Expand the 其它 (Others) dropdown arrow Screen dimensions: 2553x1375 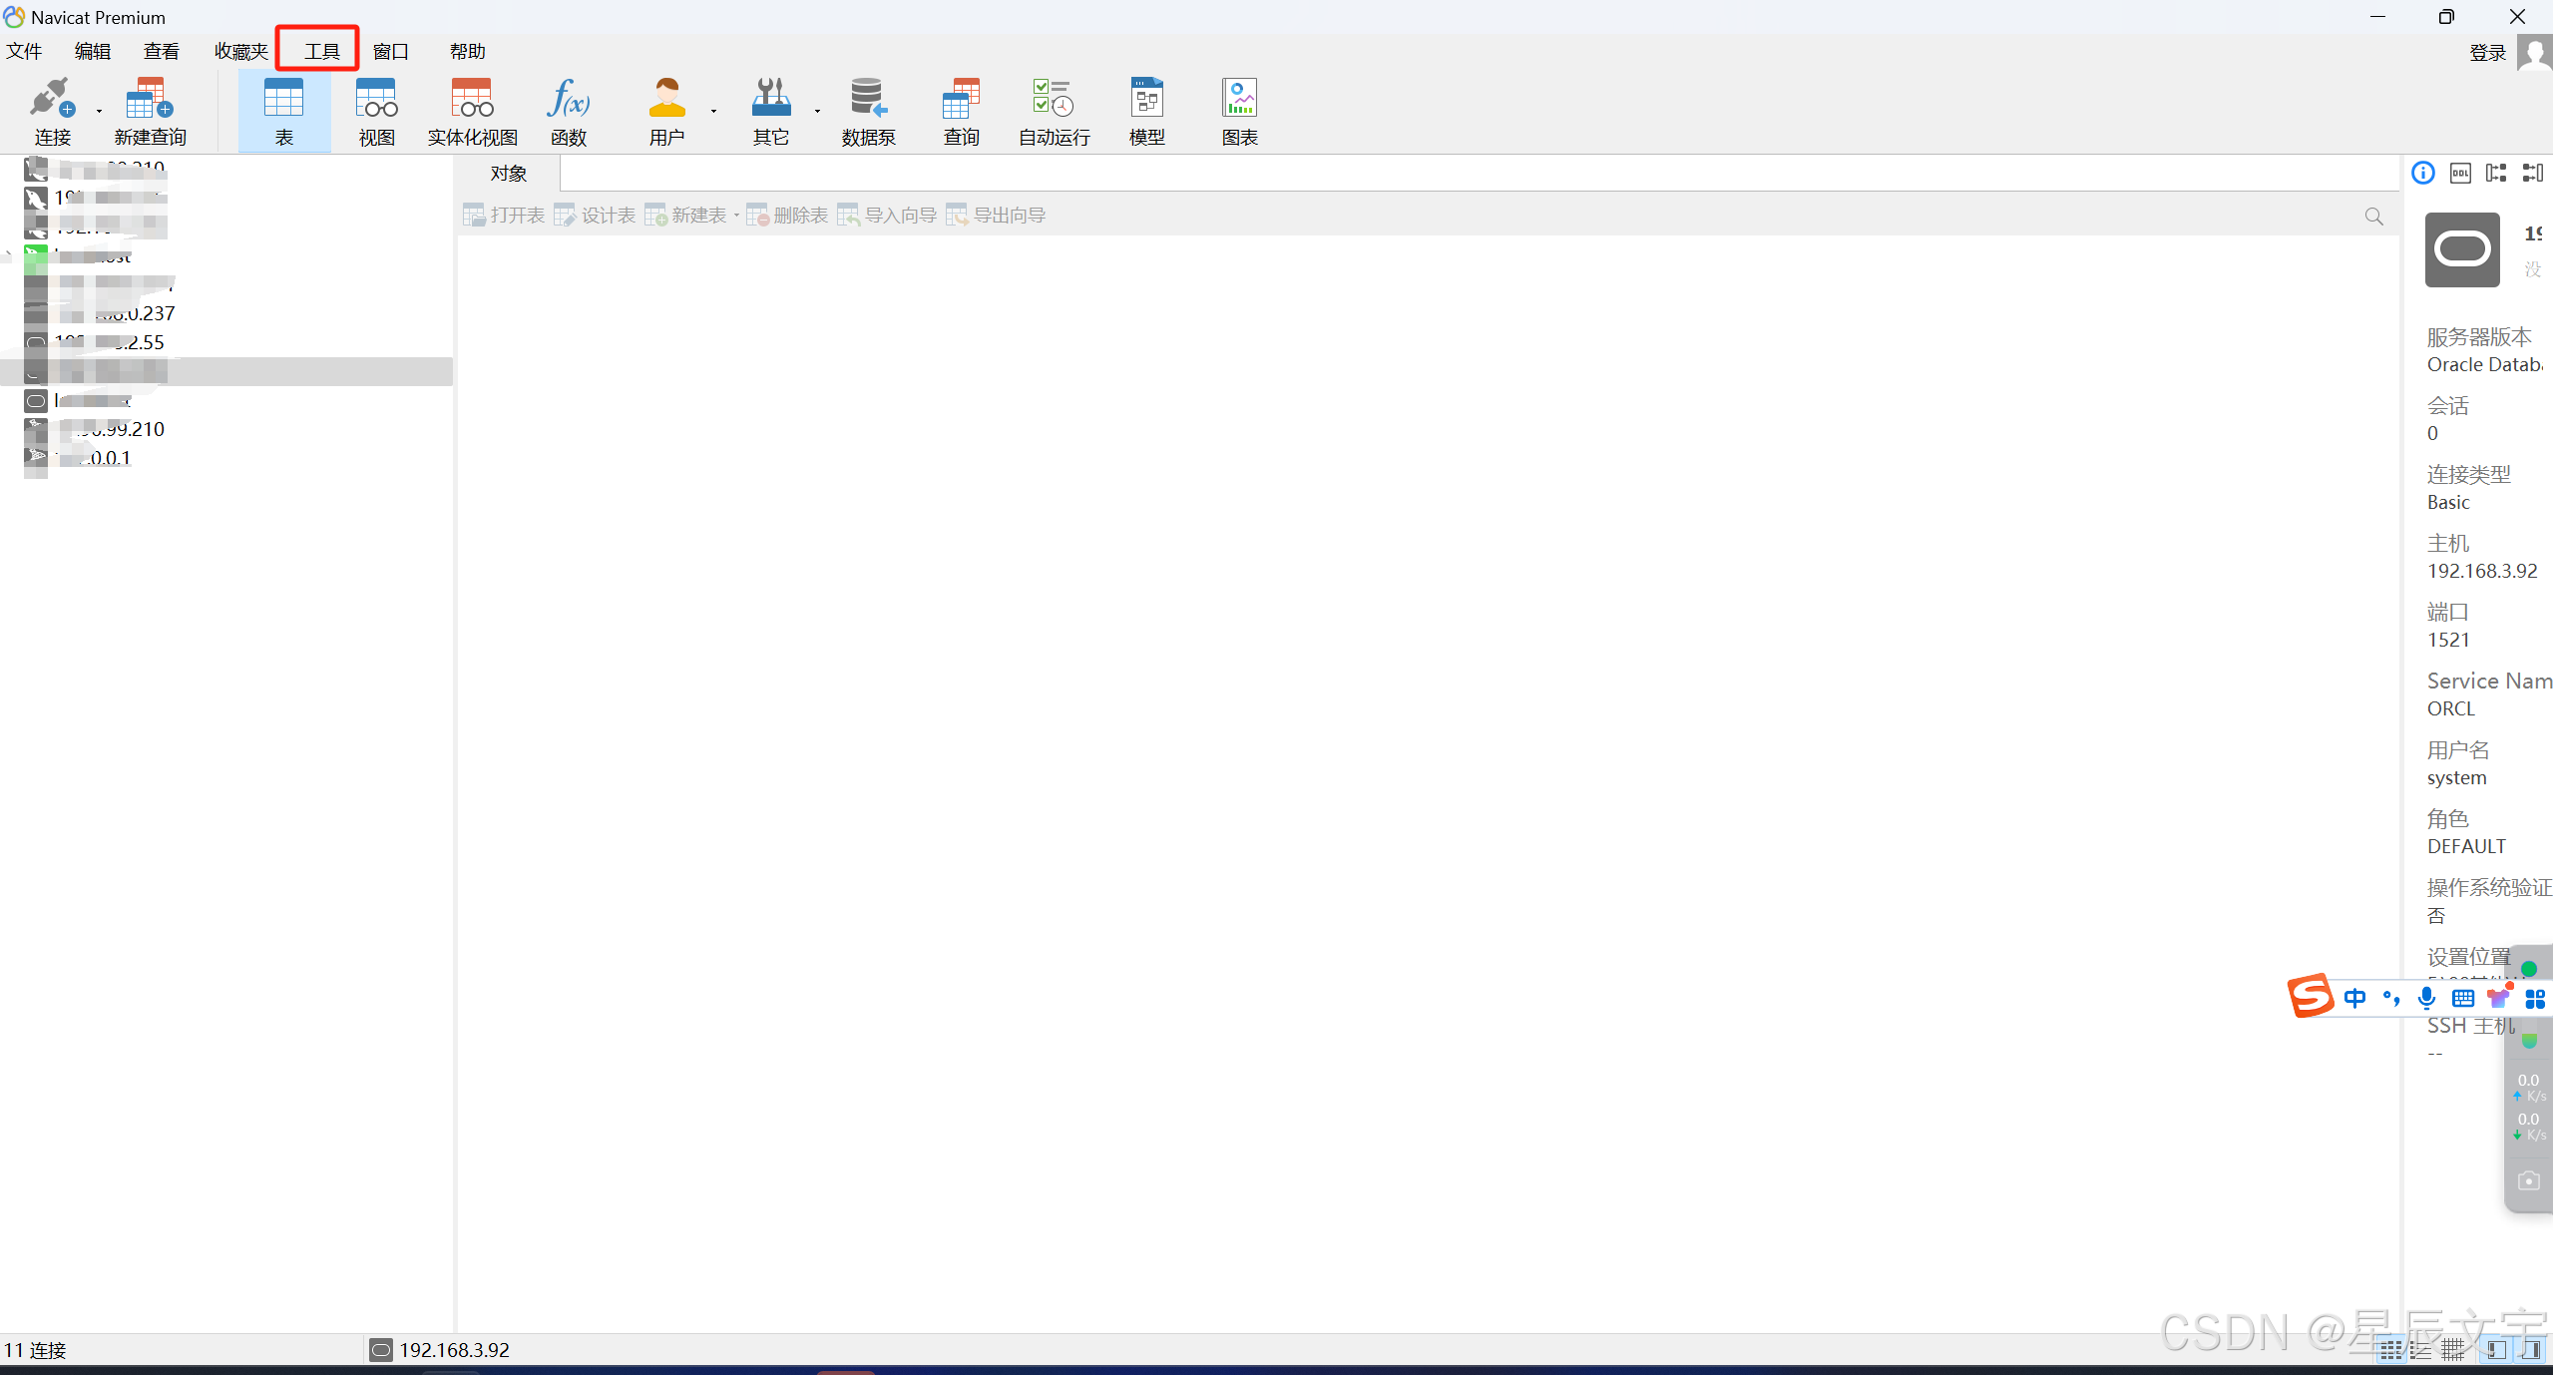tap(817, 111)
